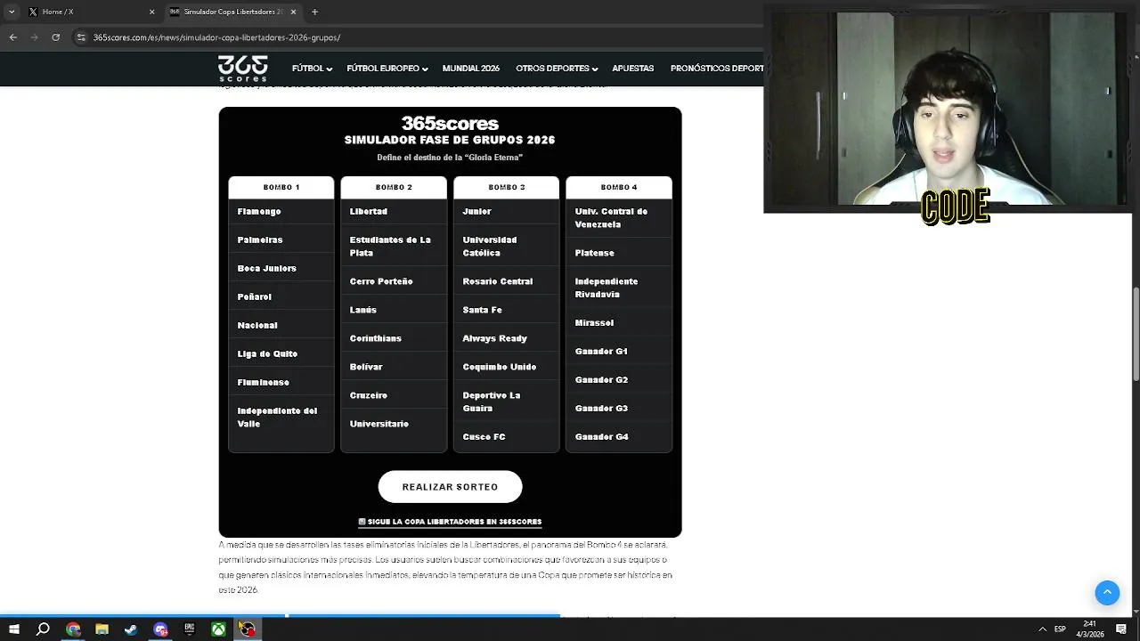1140x641 pixels.
Task: Open the screen recorder taskbar icon
Action: pos(247,629)
